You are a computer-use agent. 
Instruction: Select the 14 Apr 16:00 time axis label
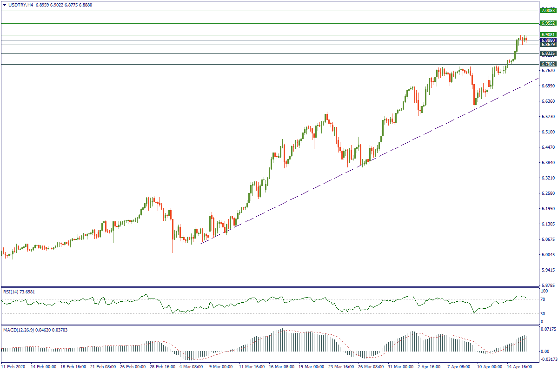click(518, 366)
